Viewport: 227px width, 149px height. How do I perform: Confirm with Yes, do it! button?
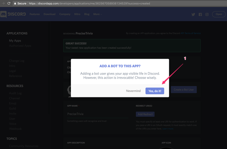155,91
